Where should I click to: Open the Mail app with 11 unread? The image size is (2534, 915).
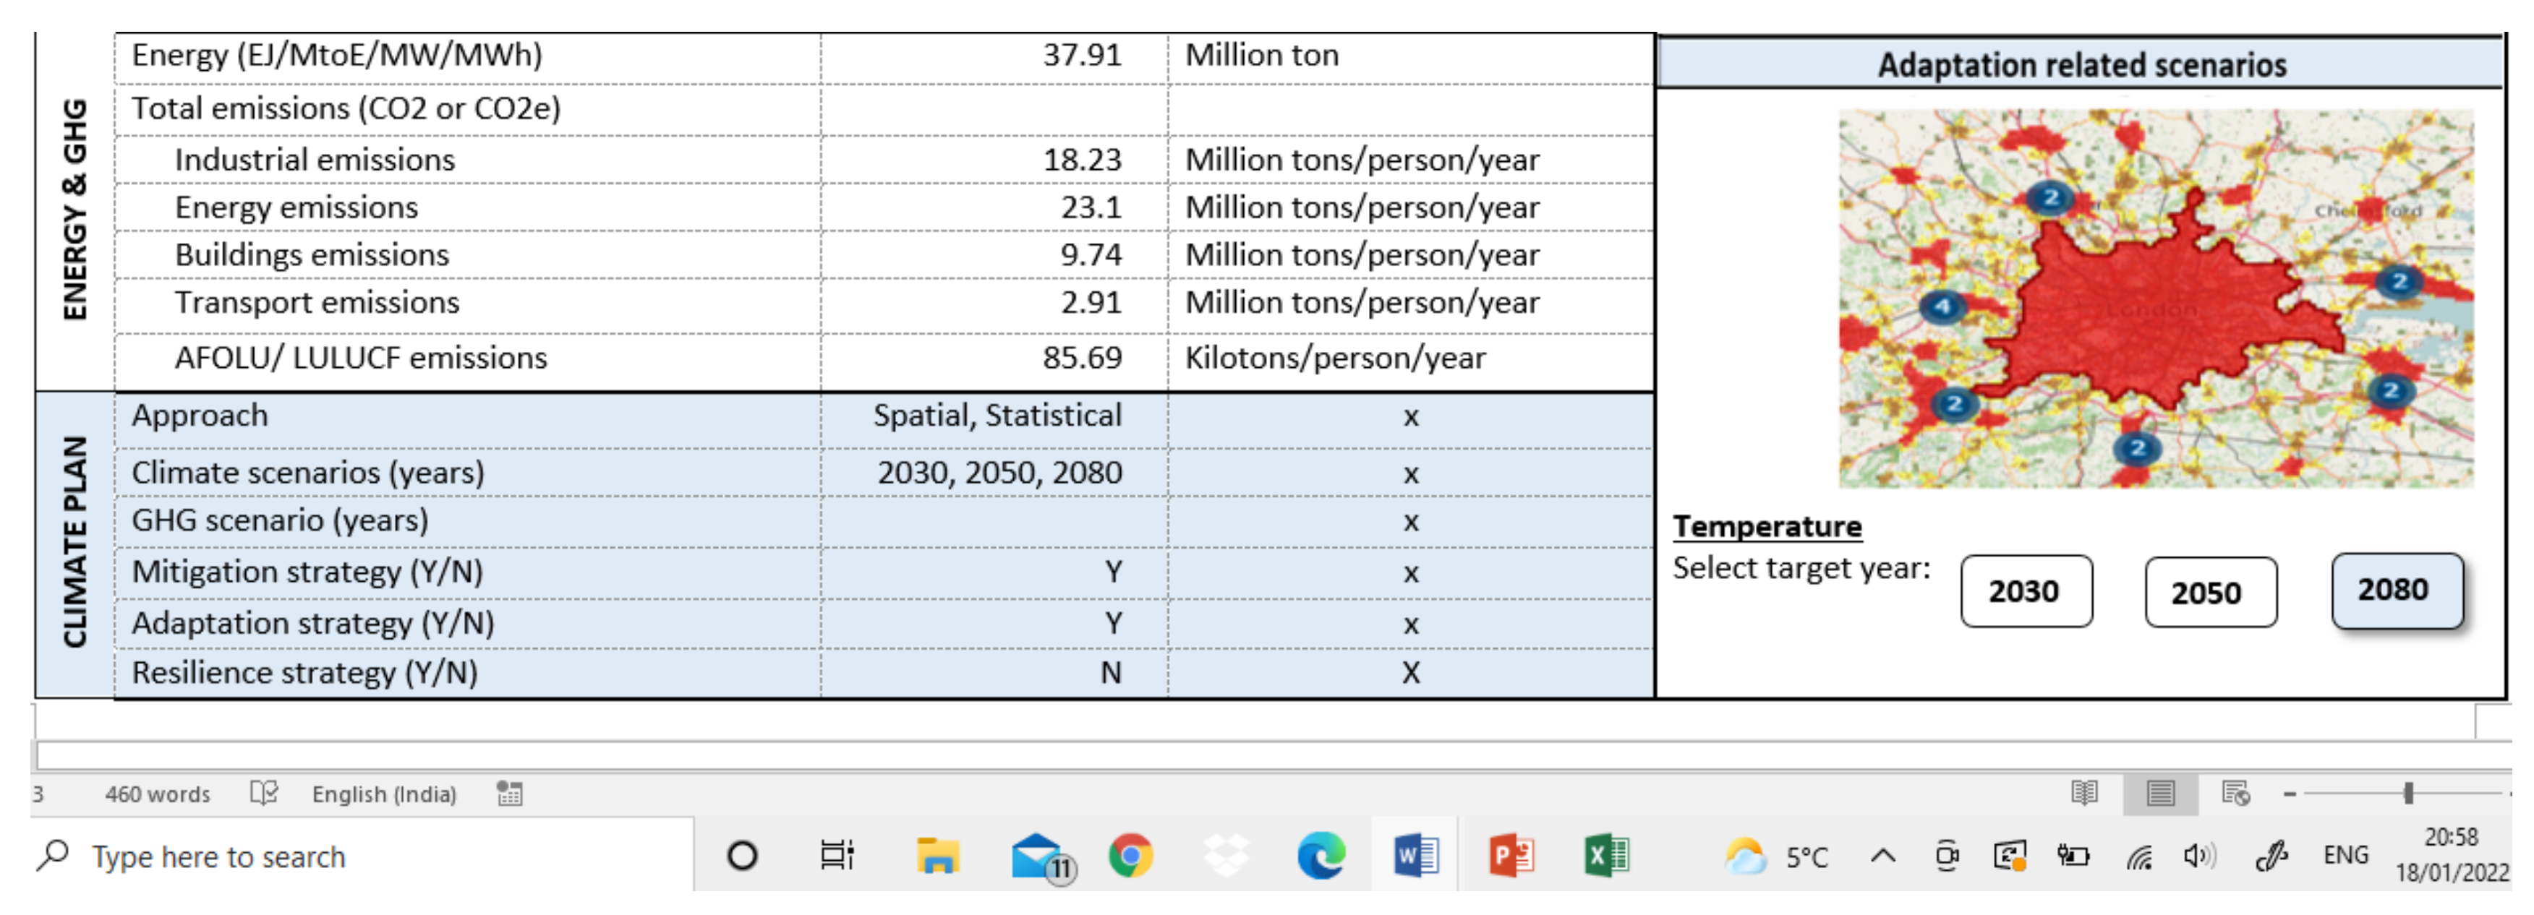(1038, 855)
